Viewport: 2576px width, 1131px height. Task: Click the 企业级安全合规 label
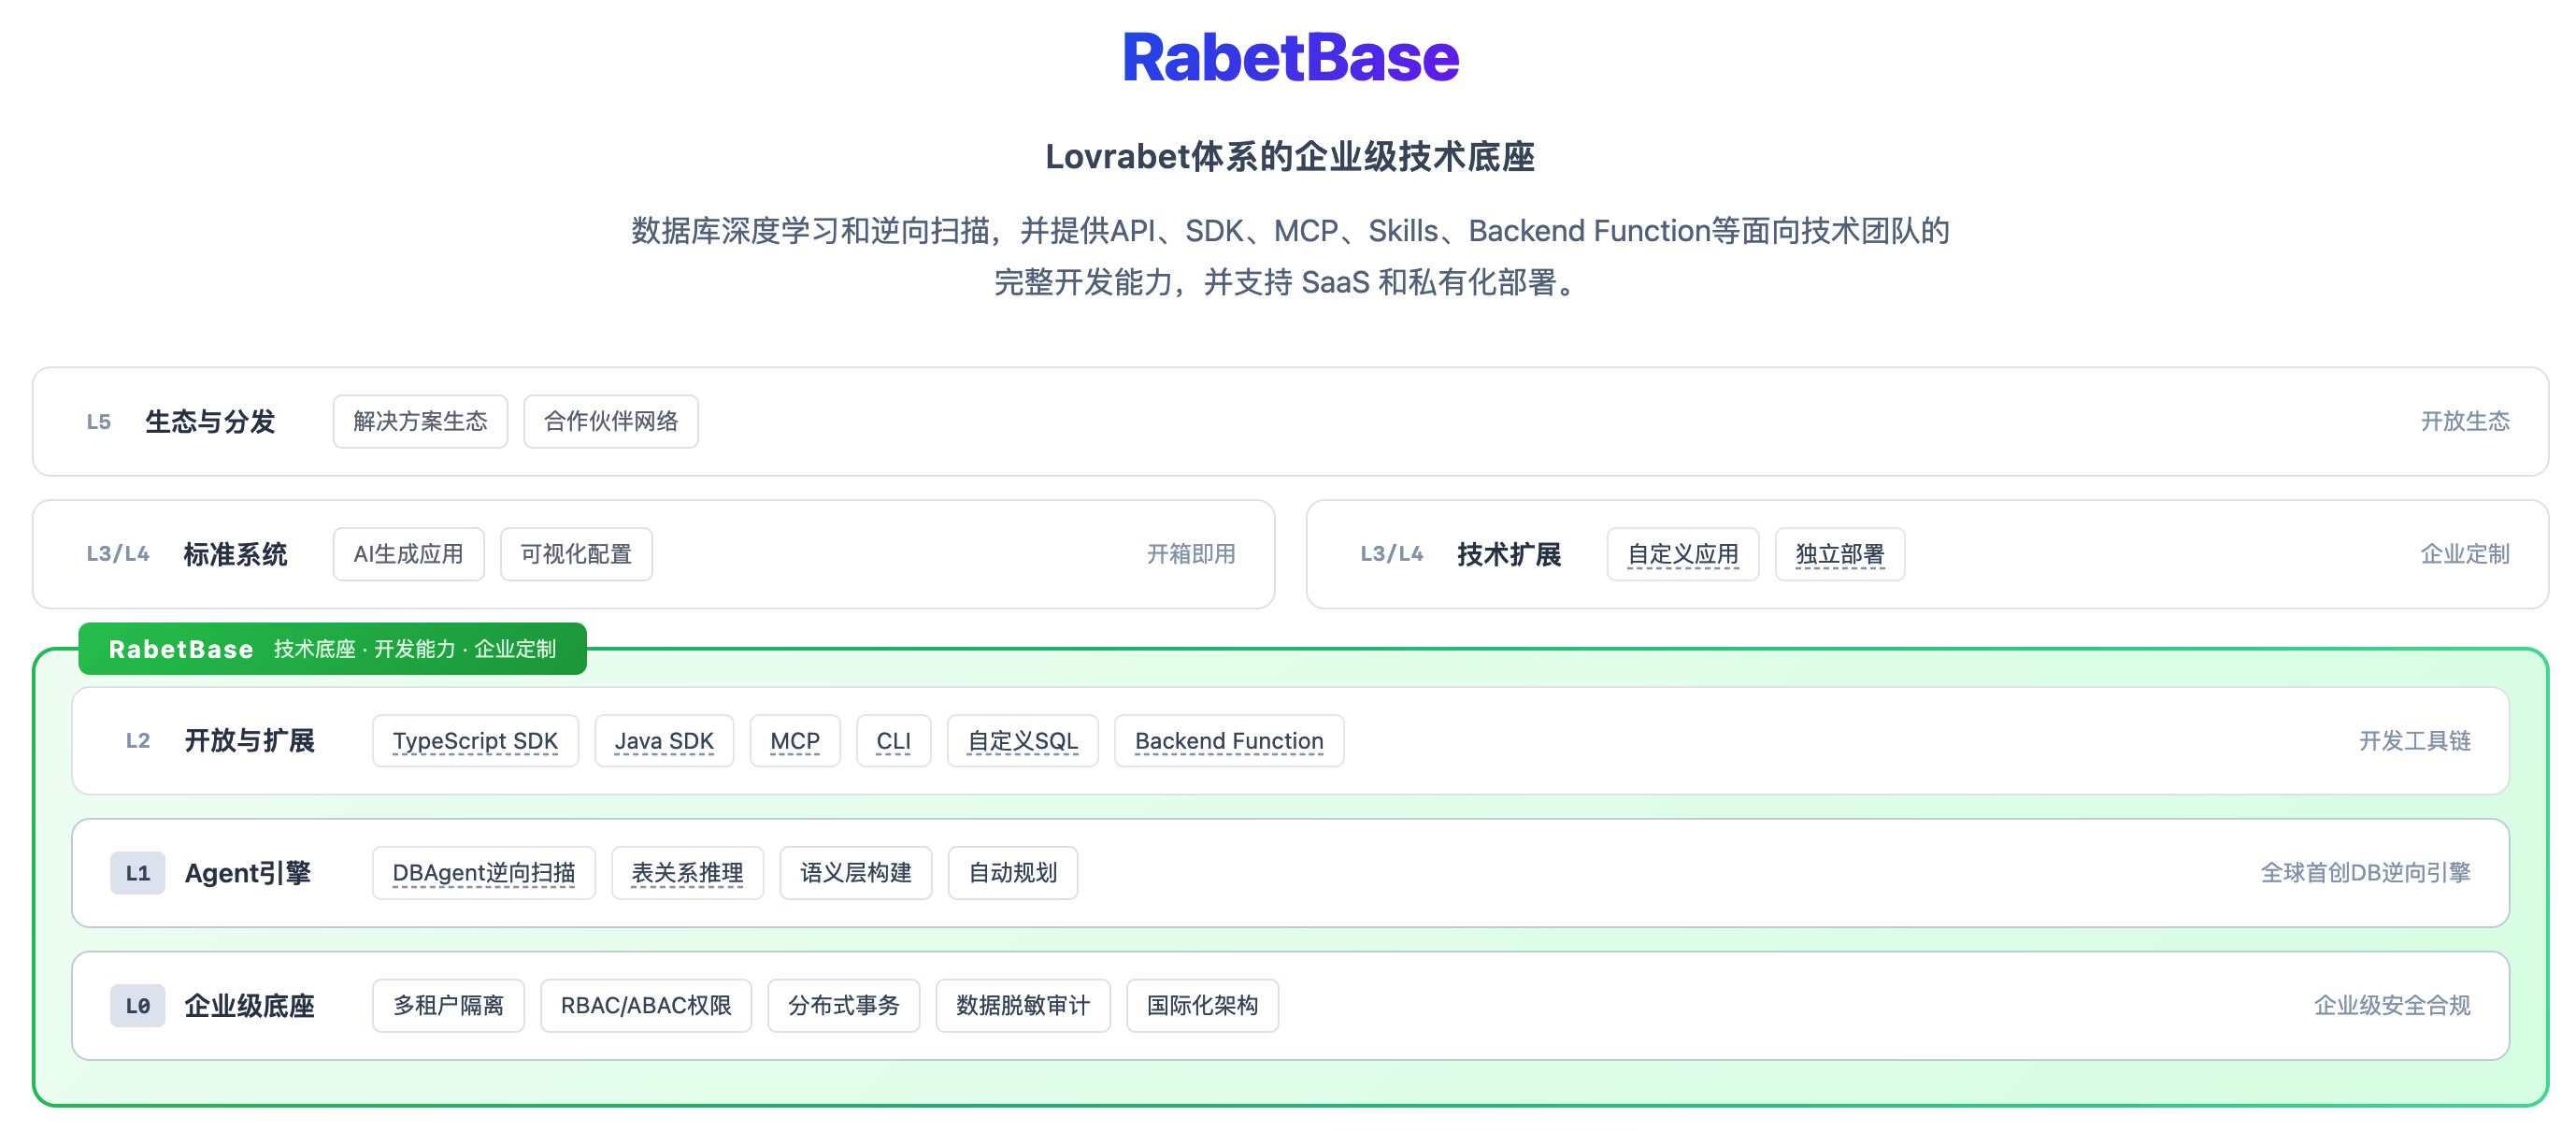pyautogui.click(x=2392, y=1005)
